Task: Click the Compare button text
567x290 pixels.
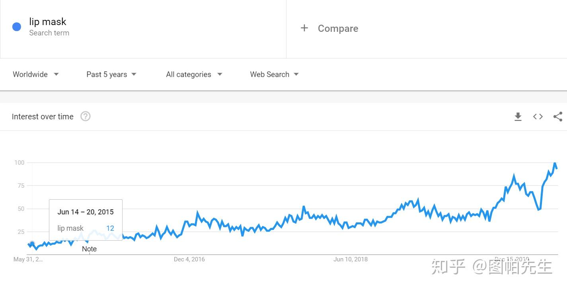Action: tap(338, 29)
